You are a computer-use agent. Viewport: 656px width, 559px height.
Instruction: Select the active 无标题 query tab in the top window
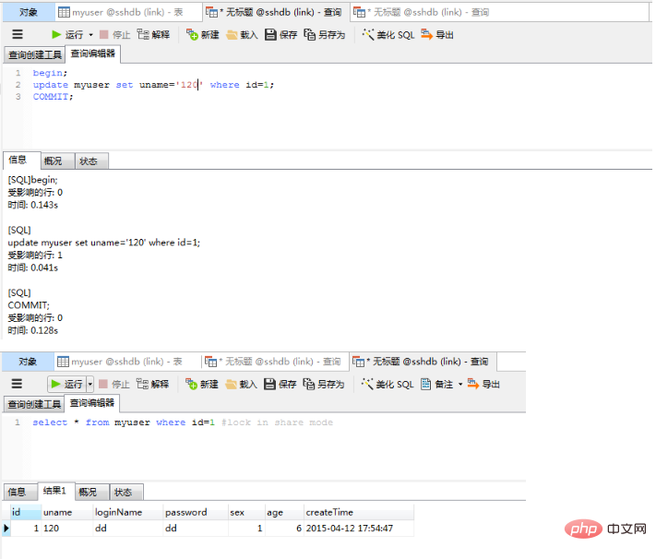pos(276,12)
